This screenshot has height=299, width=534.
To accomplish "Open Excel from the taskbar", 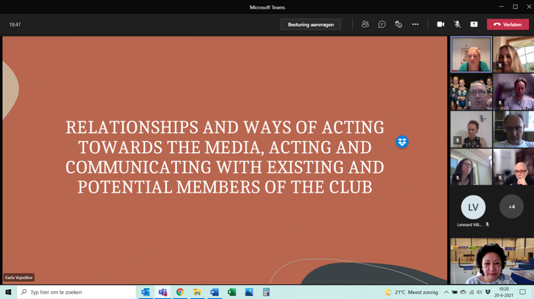I will pos(232,292).
